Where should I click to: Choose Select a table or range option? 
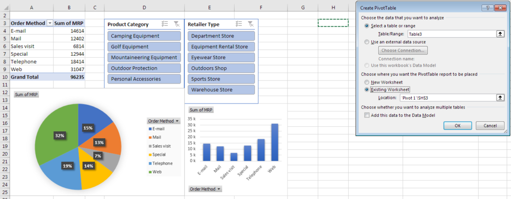coord(367,26)
